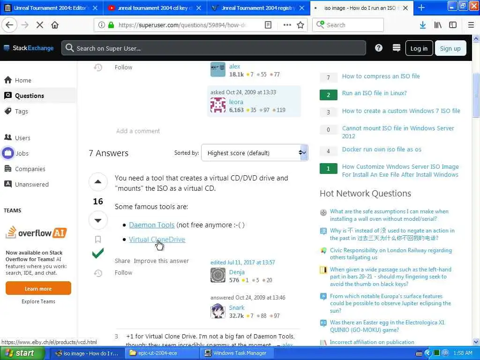Open Snark's avatar profile picture

coord(218,311)
